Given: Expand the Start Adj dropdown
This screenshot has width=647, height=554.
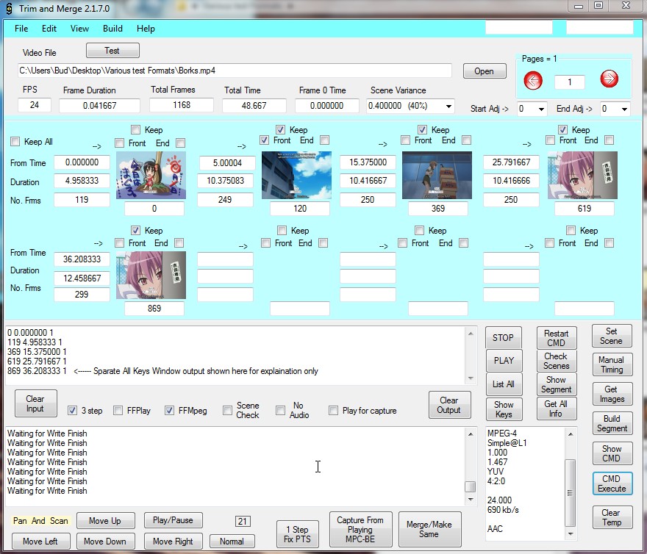Looking at the screenshot, I should [541, 109].
